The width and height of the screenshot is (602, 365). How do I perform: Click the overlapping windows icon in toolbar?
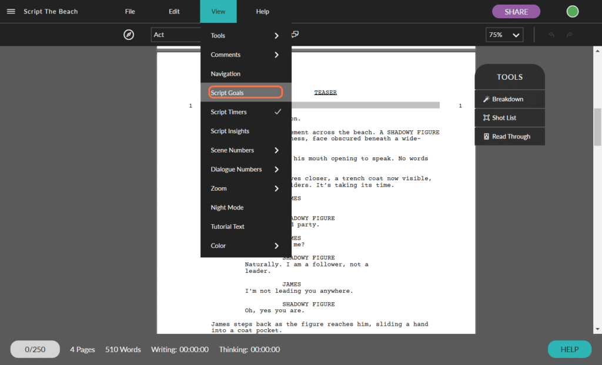(x=295, y=35)
